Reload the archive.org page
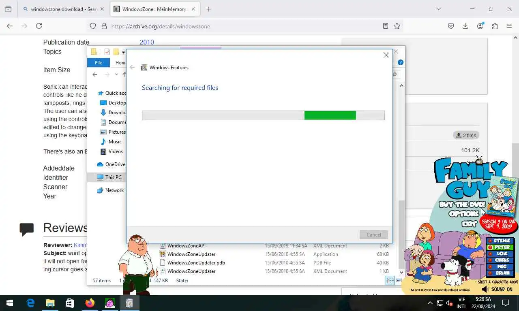 (39, 26)
